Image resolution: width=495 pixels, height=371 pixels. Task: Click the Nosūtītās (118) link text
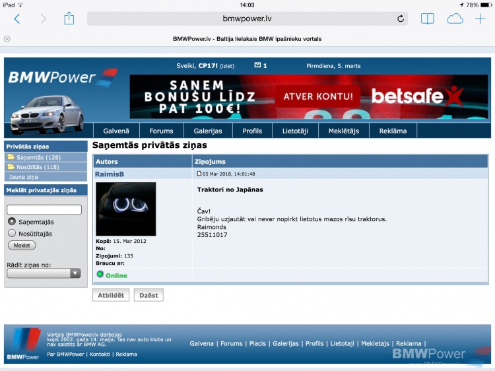(x=38, y=167)
